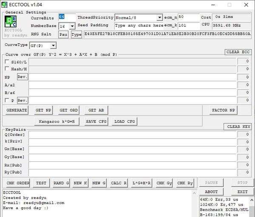Click the GET AB button
This screenshot has height=217, width=255.
(x=96, y=110)
